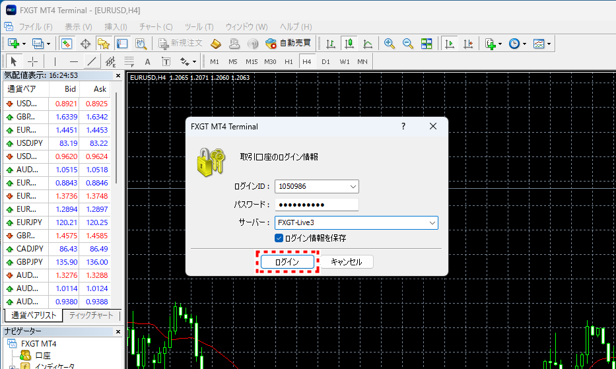Toggle the H4 timeframe button
Screen dimensions: 616x369
pyautogui.click(x=306, y=61)
